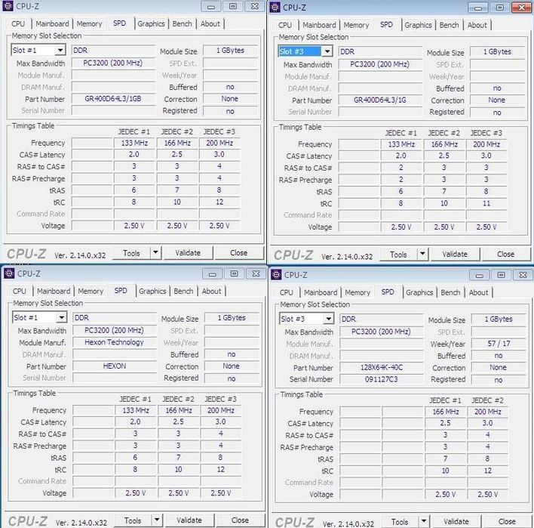Open Mainboard tab in highlighted Slot #3 window
The image size is (534, 528).
point(319,25)
